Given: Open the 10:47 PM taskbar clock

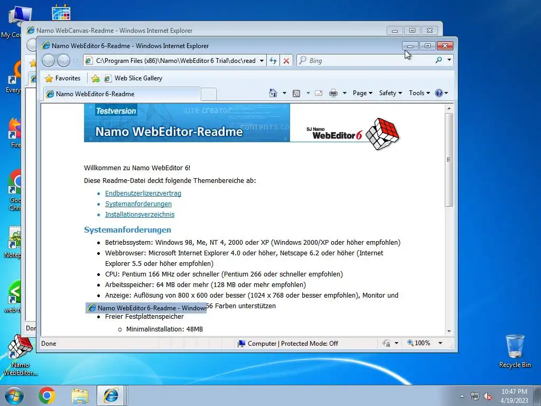Looking at the screenshot, I should [x=514, y=396].
